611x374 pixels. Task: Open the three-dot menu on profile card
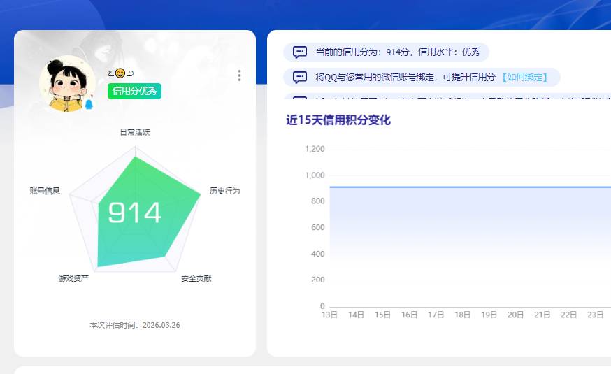(x=239, y=75)
